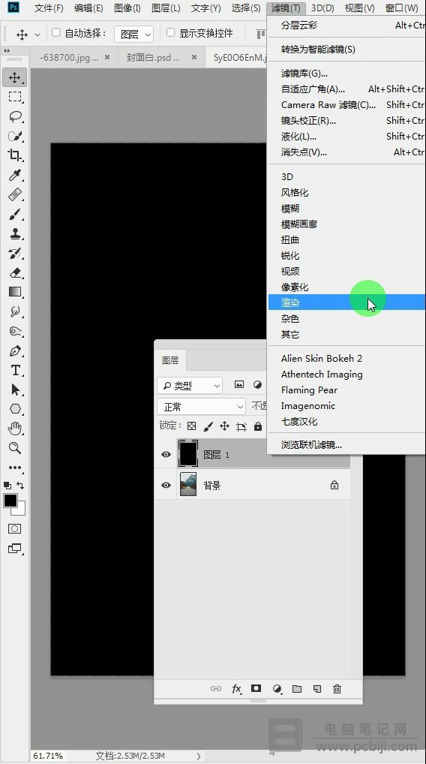Swap foreground and background colors
Viewport: 426px width, 764px height.
click(x=20, y=486)
